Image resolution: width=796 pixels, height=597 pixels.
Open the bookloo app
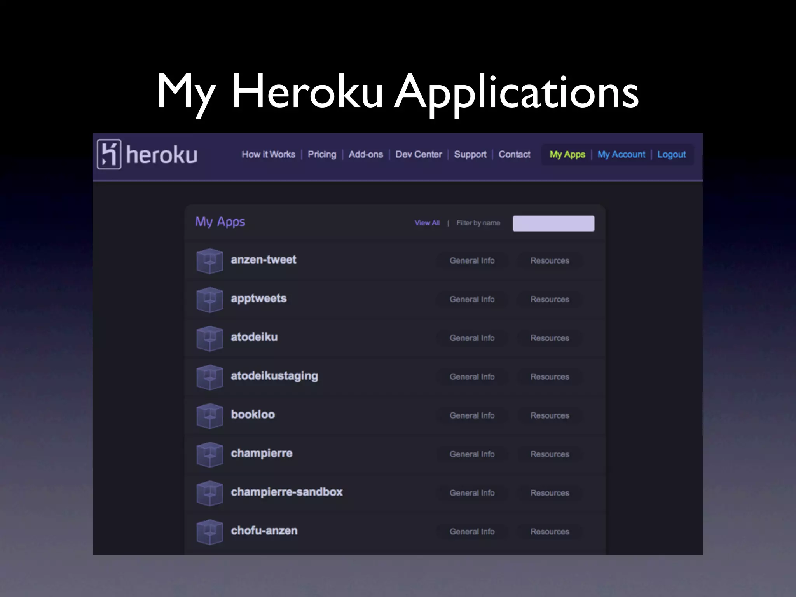(253, 414)
